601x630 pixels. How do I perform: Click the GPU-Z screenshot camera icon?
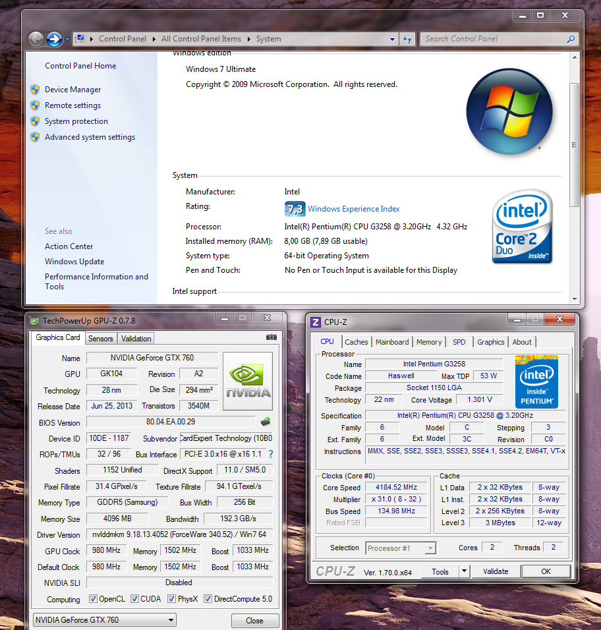pyautogui.click(x=272, y=337)
